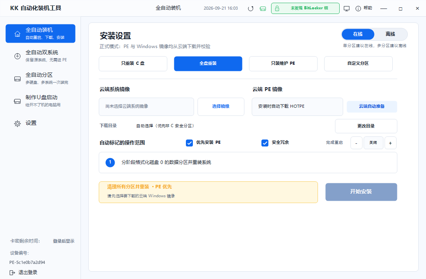This screenshot has width=426, height=279.
Task: Click the drive icon beside 全自动分区
Action: 17,79
